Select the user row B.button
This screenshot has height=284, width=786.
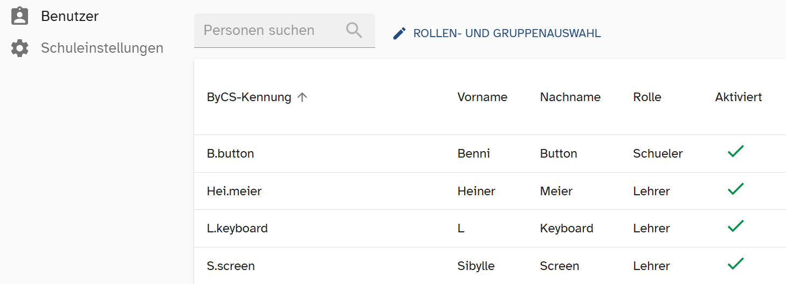pos(490,153)
